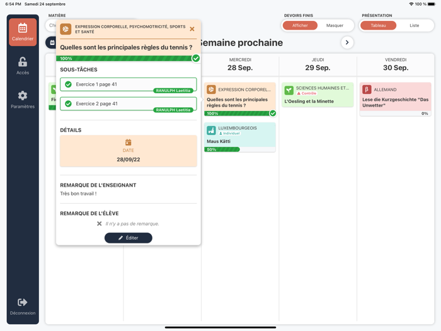Click the sports subject icon in popup header

point(66,29)
